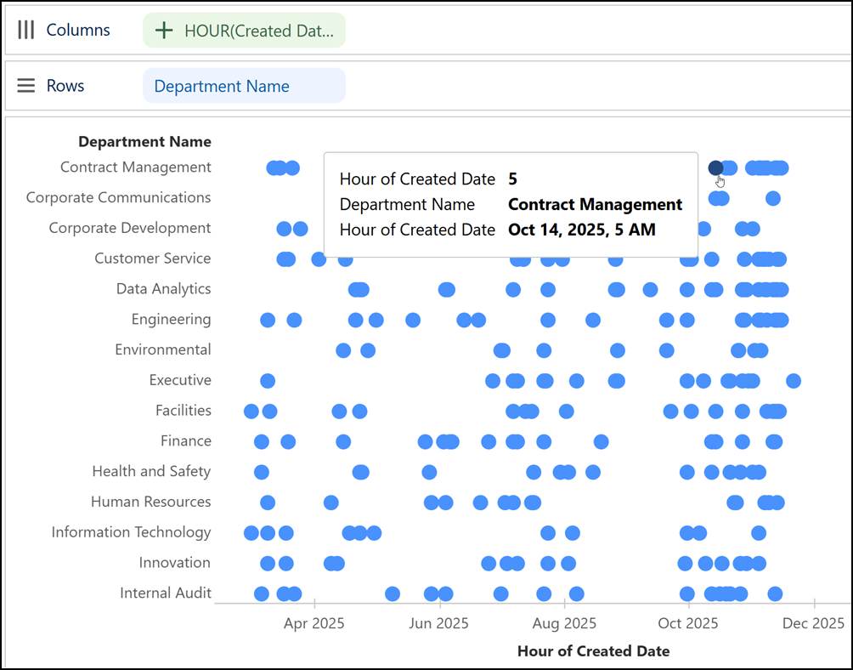Select the Finance row label

185,441
